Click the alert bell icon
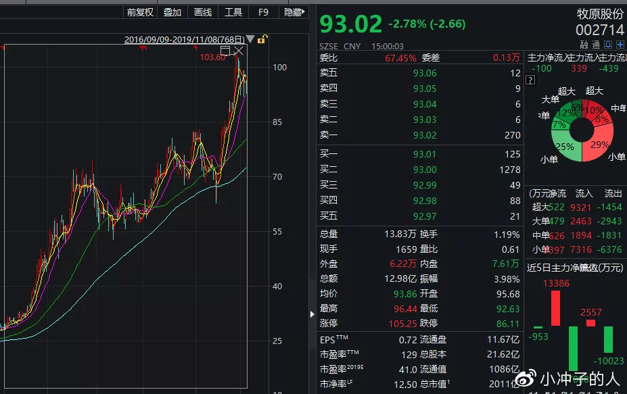 pos(608,45)
